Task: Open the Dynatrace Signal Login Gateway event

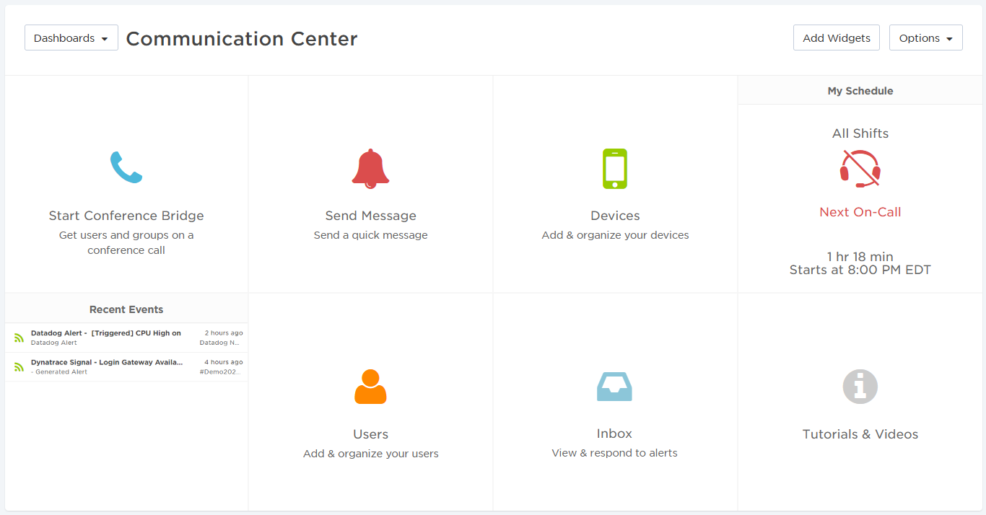Action: click(107, 362)
